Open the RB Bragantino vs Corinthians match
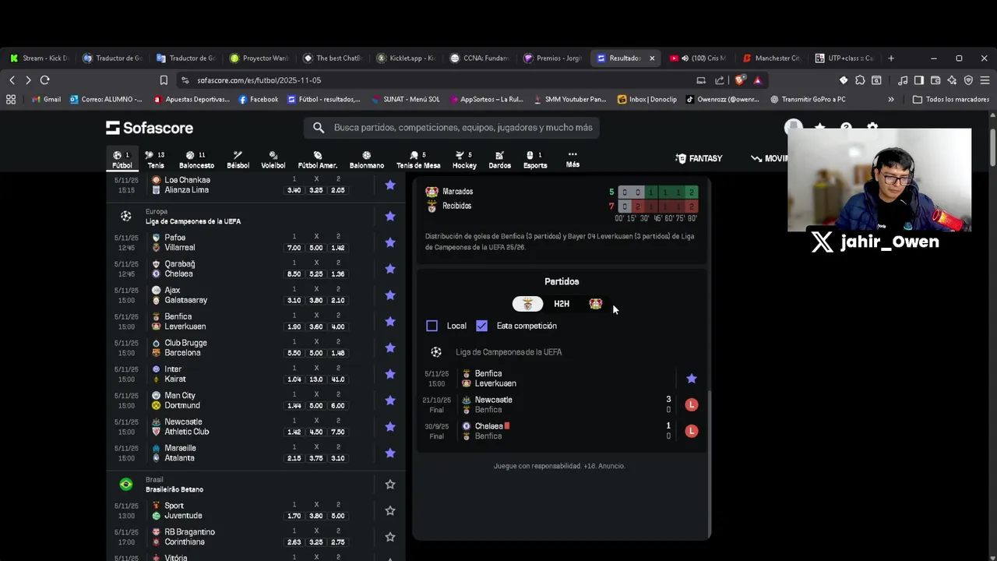Viewport: 997px width, 561px height. (x=257, y=537)
